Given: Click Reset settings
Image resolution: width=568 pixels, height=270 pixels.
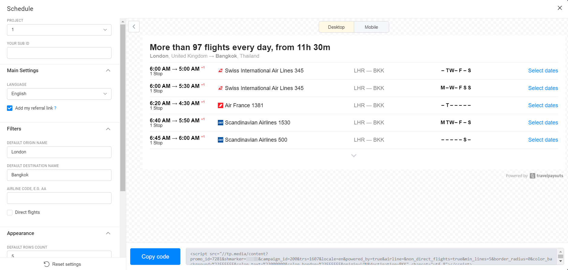Looking at the screenshot, I should [63, 264].
